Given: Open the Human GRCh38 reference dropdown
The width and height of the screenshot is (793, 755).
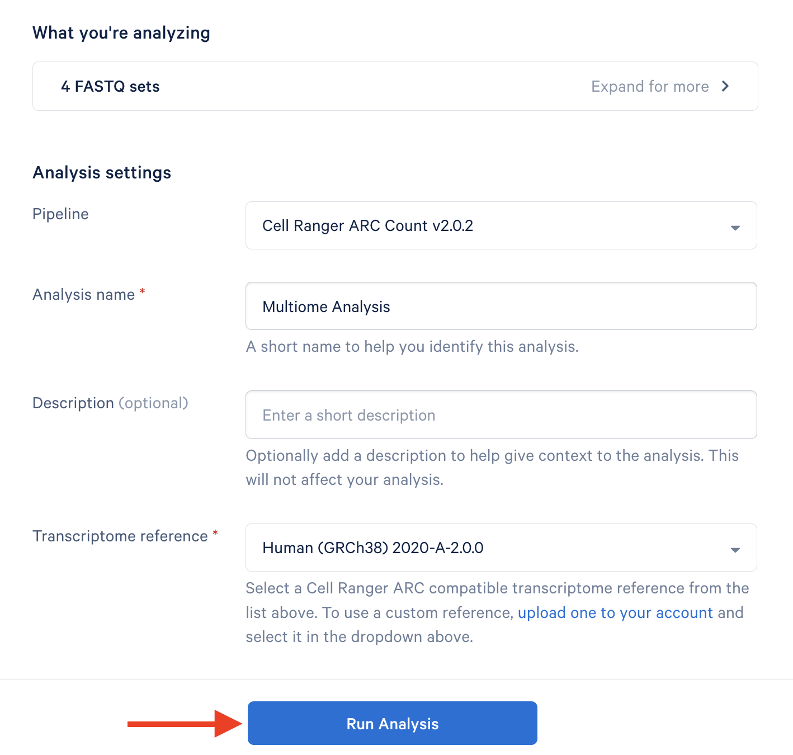Looking at the screenshot, I should [x=501, y=548].
